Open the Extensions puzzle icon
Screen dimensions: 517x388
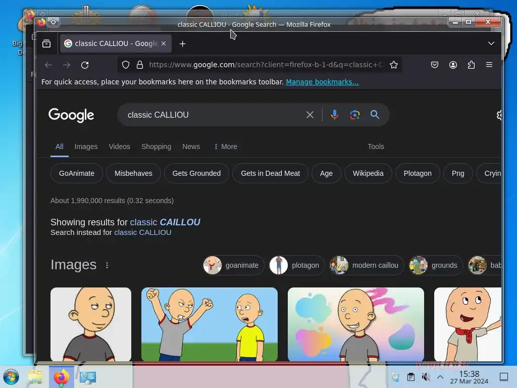[x=471, y=65]
